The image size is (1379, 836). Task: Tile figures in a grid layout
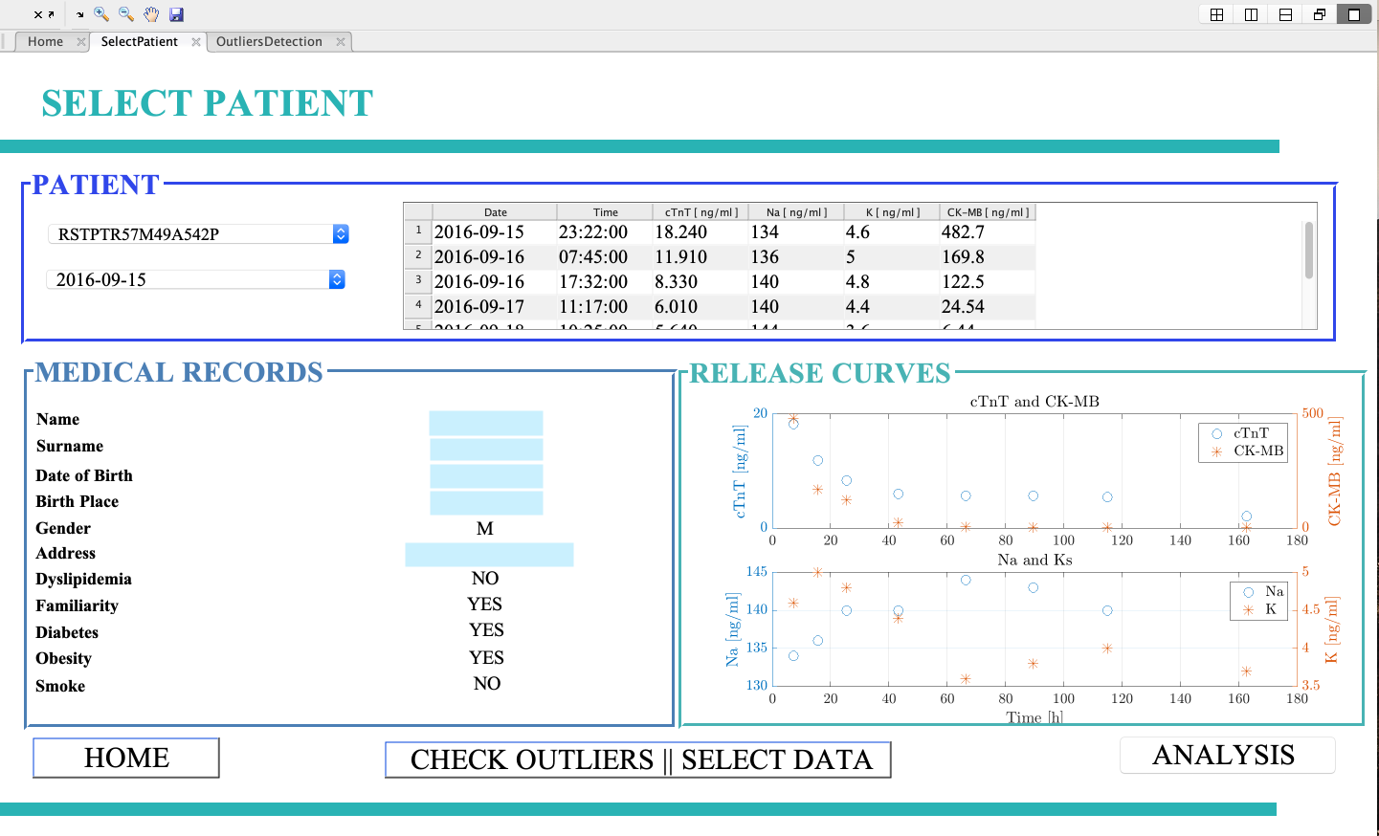(x=1216, y=14)
